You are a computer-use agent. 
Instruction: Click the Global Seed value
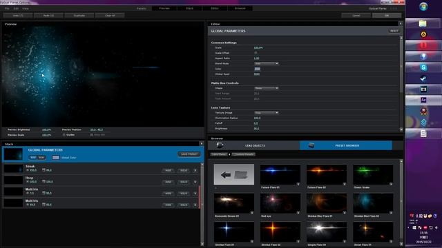[257, 74]
